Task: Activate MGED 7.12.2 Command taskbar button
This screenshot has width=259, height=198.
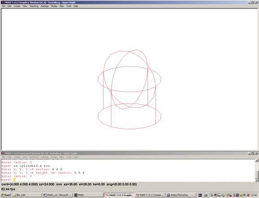Action: [150, 195]
